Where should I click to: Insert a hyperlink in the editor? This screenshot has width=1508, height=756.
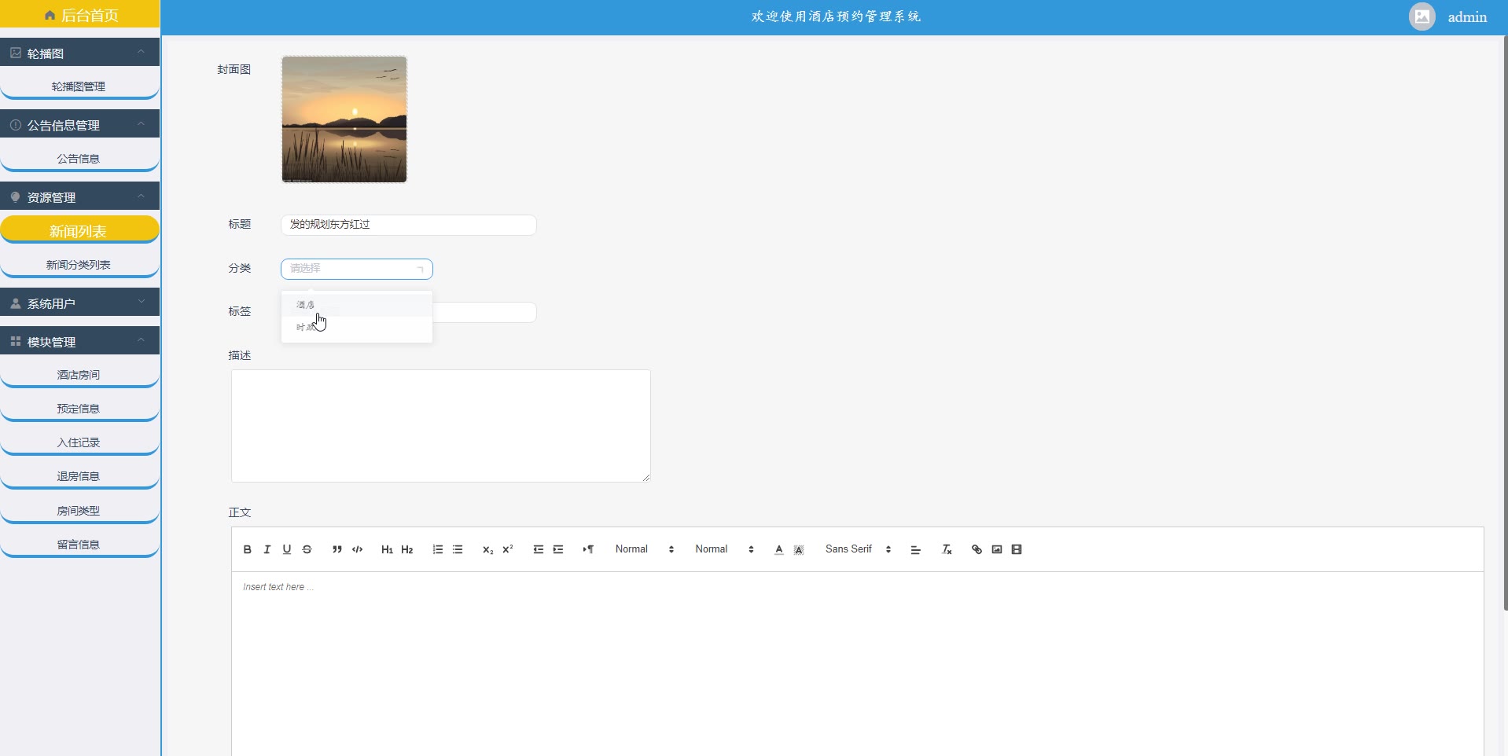click(x=977, y=549)
